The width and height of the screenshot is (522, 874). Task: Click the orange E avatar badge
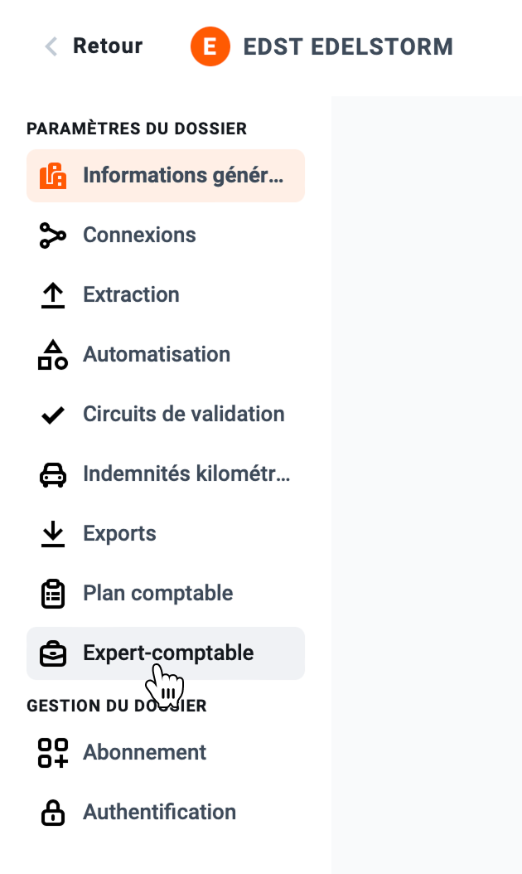(210, 46)
